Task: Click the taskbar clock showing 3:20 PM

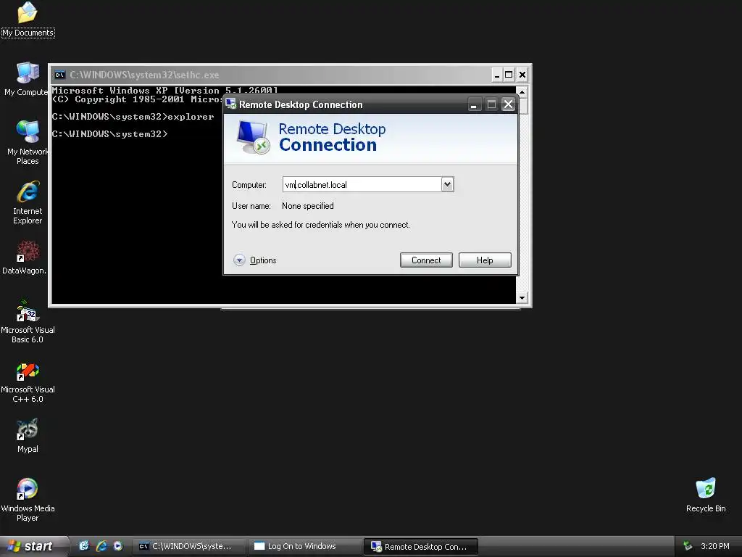Action: (714, 546)
